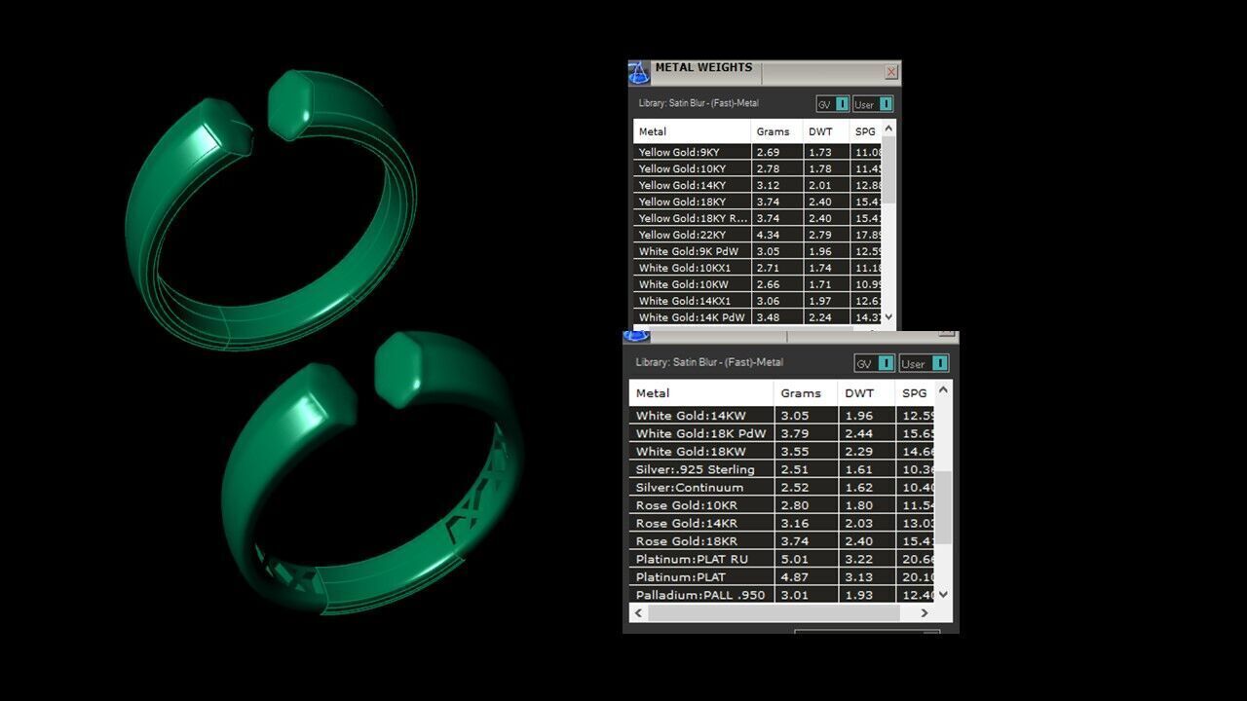Sort by Metal column in lower table
Viewport: 1247px width, 701px height.
coord(701,393)
